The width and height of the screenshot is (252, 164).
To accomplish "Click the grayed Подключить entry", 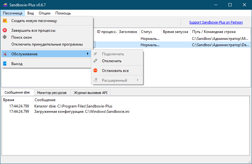I will pos(117,54).
